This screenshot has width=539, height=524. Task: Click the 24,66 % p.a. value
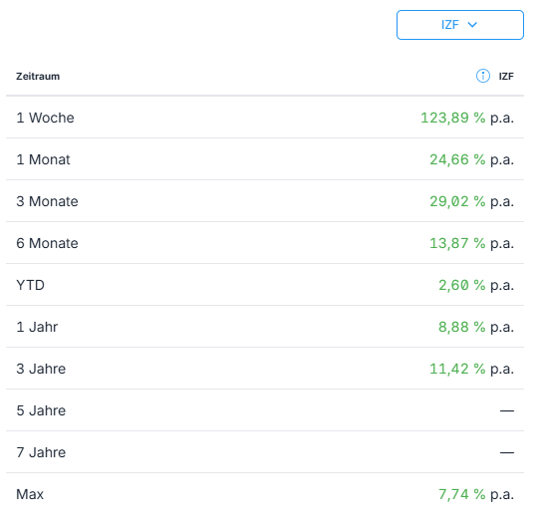point(471,159)
